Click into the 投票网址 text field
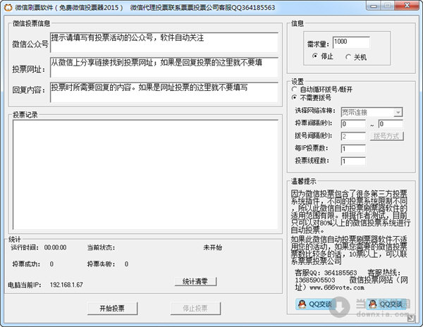 [x=164, y=67]
